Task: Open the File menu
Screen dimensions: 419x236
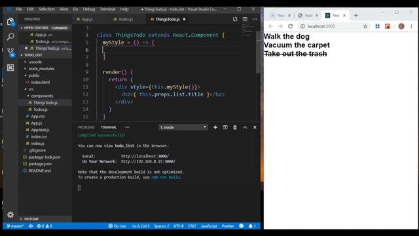Action: 19,9
